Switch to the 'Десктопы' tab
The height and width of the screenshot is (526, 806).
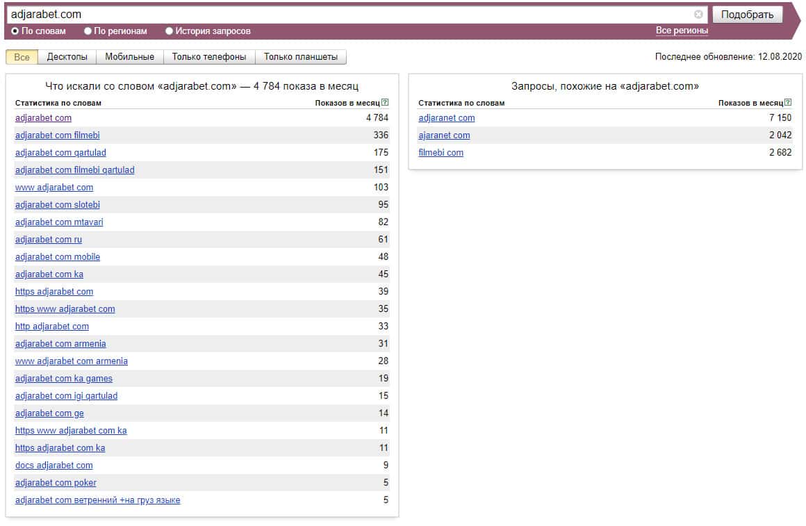point(67,57)
